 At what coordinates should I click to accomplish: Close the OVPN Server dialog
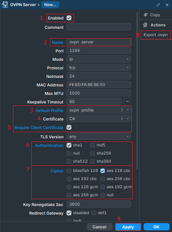[x=167, y=5]
